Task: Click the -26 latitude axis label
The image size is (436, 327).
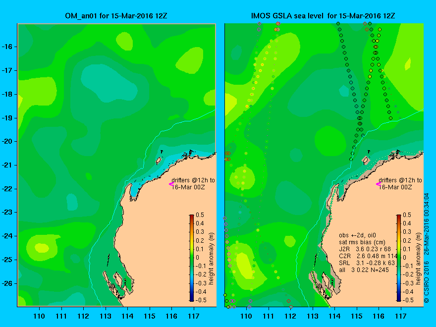Action: tap(8, 283)
